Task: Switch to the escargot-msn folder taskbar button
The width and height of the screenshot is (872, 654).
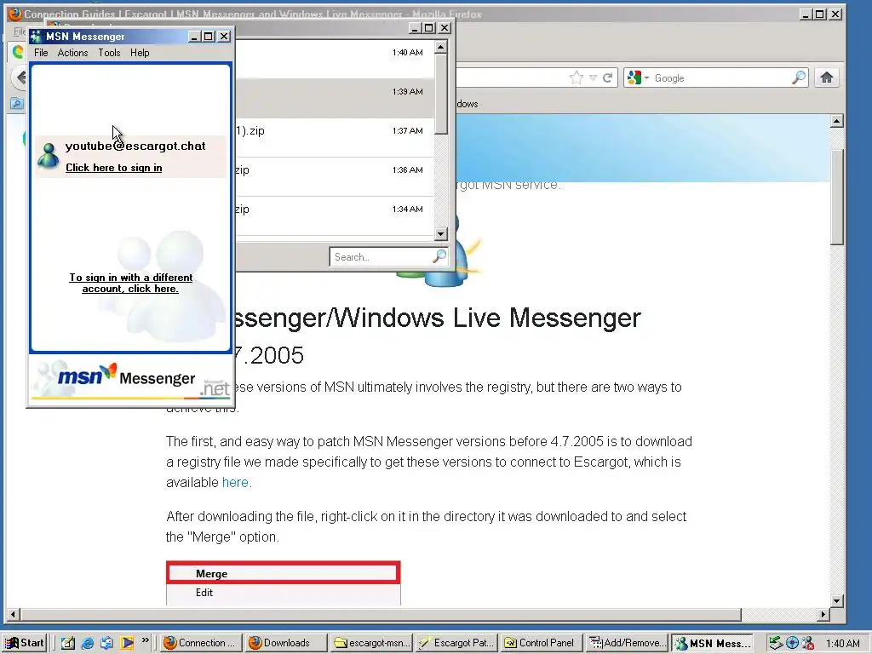Action: [372, 643]
